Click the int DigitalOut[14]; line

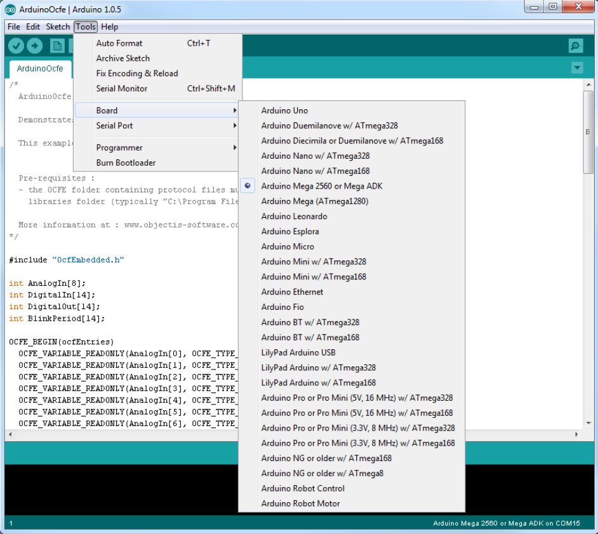tap(55, 307)
